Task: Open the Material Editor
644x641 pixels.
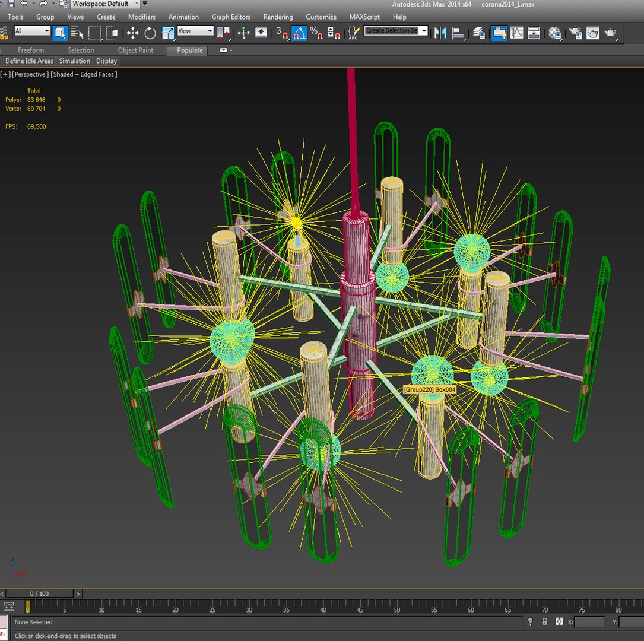Action: point(554,33)
